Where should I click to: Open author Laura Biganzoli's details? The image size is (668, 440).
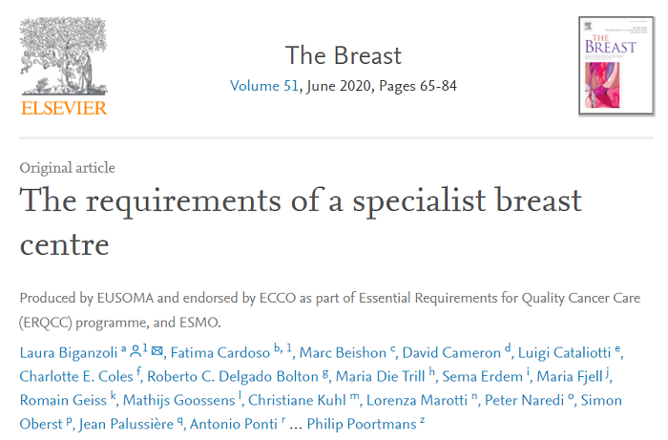[70, 353]
